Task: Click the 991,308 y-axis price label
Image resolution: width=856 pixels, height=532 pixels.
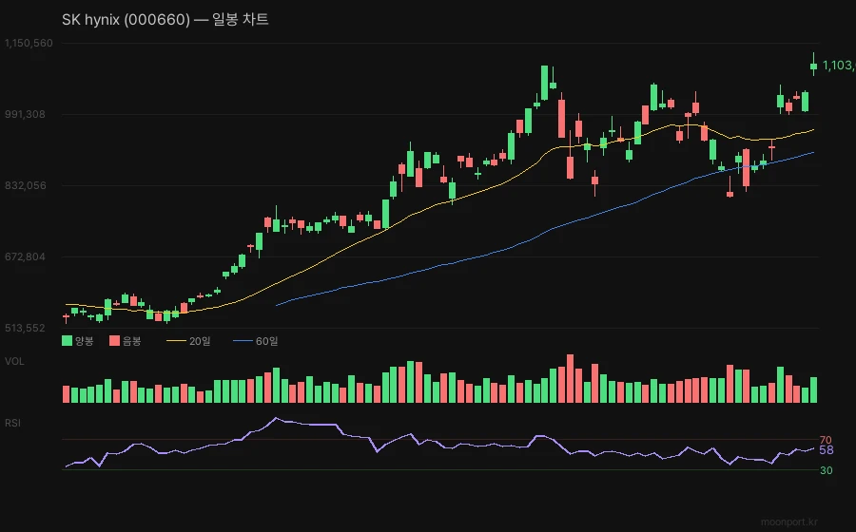Action: pos(26,114)
